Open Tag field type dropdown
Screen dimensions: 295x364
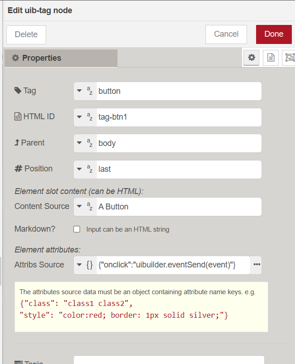tap(85, 91)
